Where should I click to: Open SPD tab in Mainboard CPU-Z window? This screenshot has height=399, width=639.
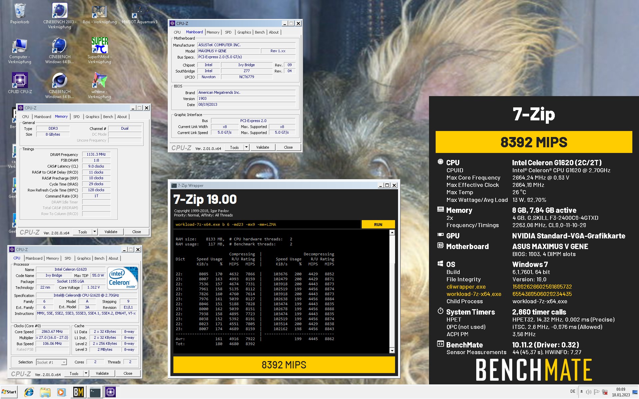[x=228, y=32]
